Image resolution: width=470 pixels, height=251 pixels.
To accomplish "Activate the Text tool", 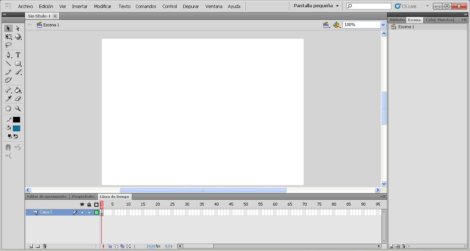I will 17,55.
